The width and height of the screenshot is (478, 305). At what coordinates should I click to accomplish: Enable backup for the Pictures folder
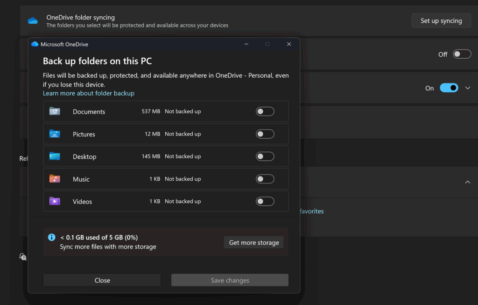[x=265, y=134]
